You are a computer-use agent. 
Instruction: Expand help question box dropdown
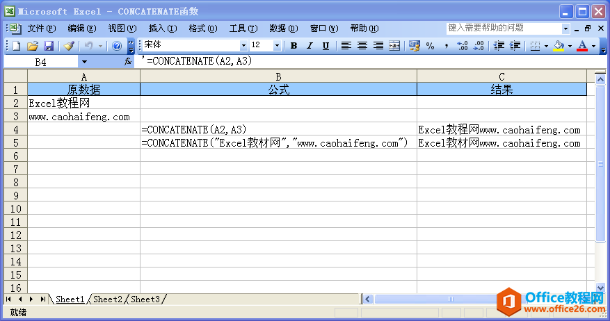point(565,28)
